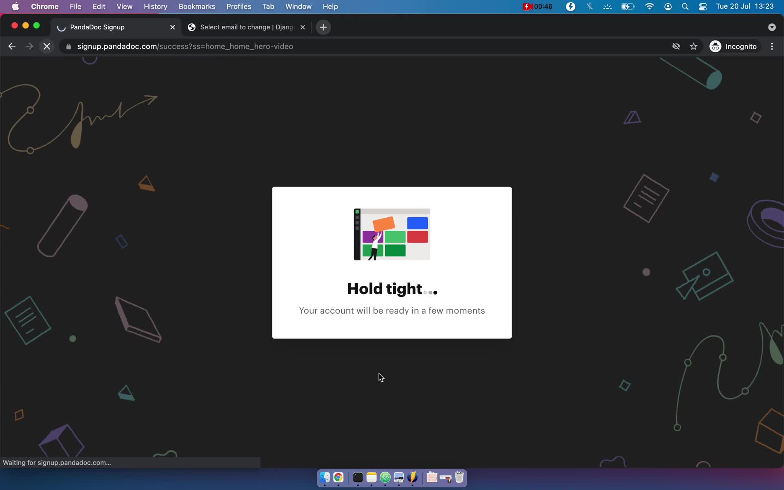Click the Chrome icon in dock
Screen dimensions: 784x490
[x=338, y=478]
